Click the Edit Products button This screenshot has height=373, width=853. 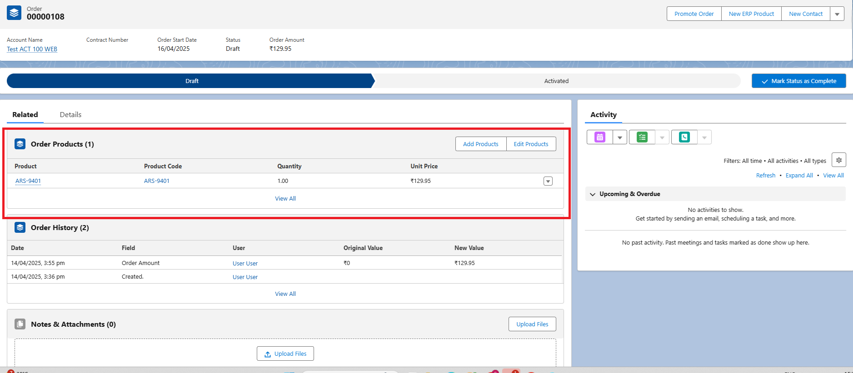tap(531, 144)
